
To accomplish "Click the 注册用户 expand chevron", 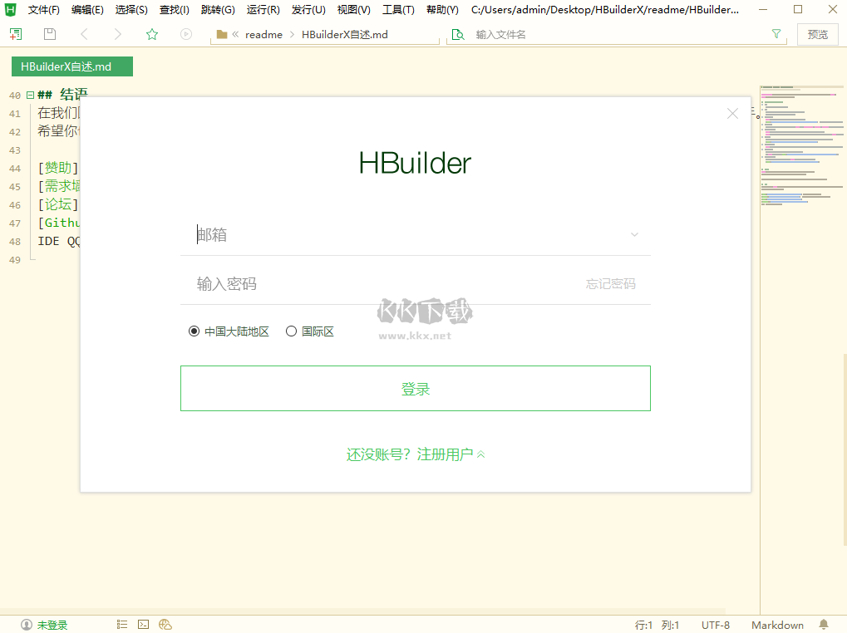I will [480, 454].
